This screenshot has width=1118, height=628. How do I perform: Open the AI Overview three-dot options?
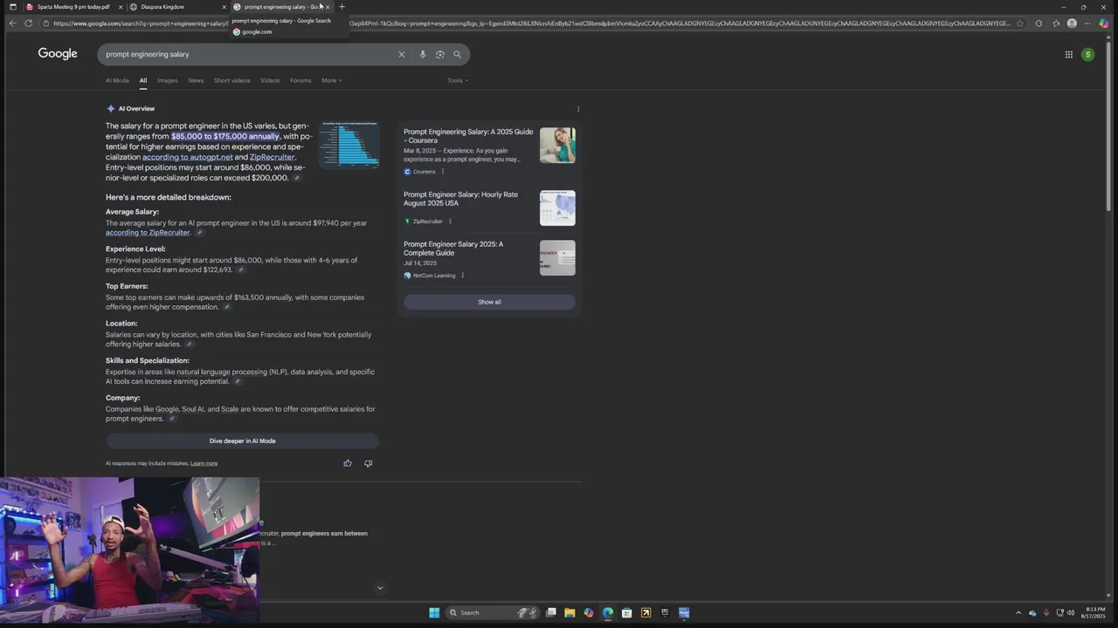(x=578, y=109)
